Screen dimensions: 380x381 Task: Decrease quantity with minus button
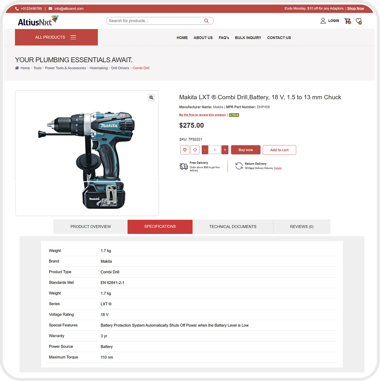pos(205,150)
